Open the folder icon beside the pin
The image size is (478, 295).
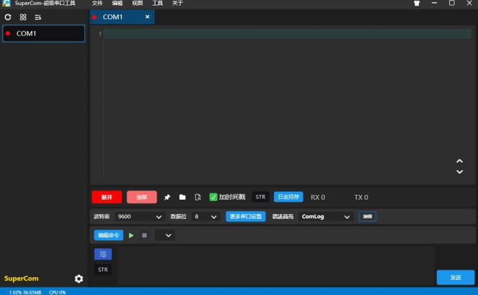(x=183, y=198)
